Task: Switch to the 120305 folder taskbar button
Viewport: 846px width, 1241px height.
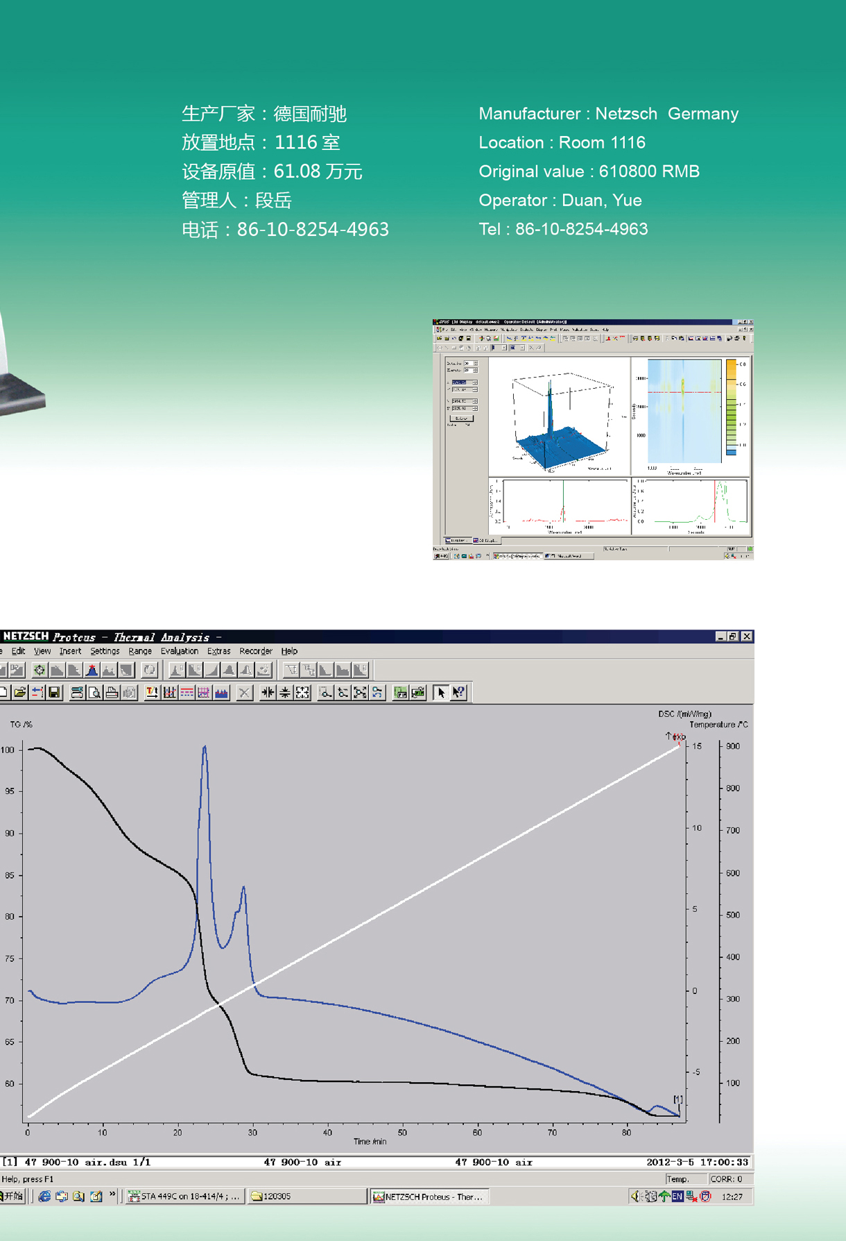Action: (307, 1196)
